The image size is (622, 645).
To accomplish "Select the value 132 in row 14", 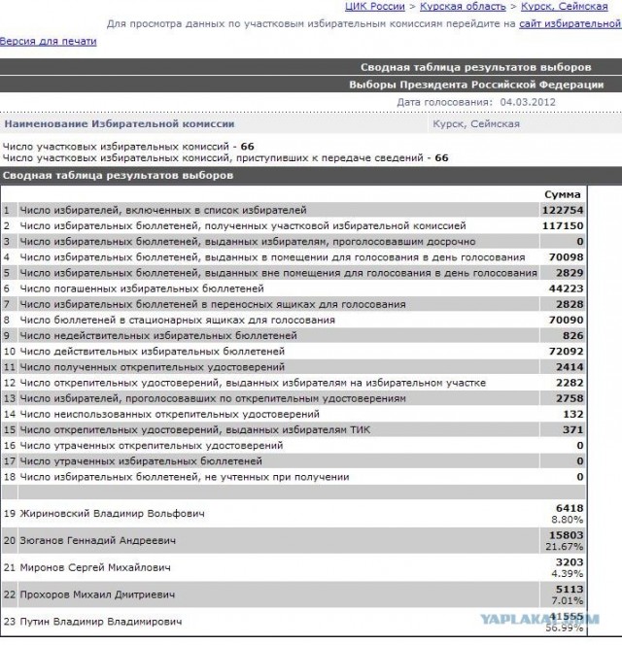I will 573,414.
